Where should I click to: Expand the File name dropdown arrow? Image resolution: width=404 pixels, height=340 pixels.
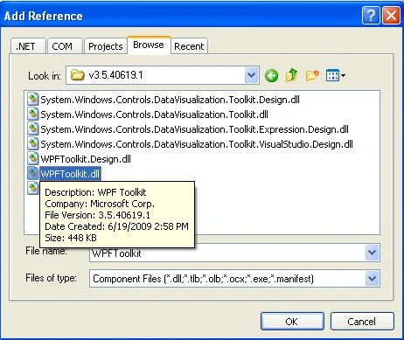(x=373, y=253)
